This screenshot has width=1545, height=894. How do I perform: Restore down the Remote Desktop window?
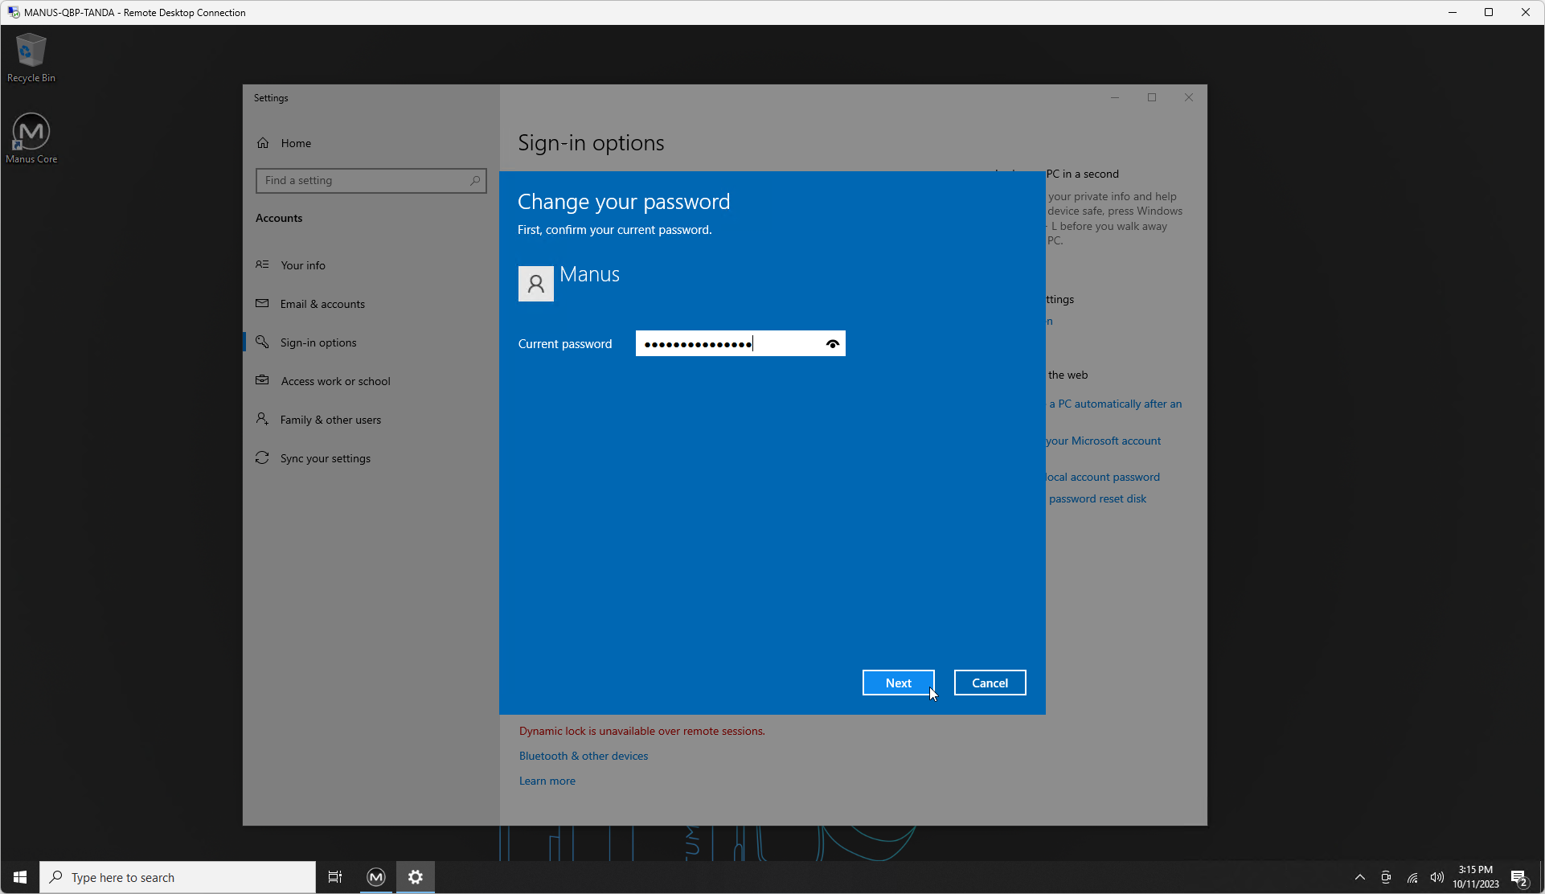point(1489,12)
